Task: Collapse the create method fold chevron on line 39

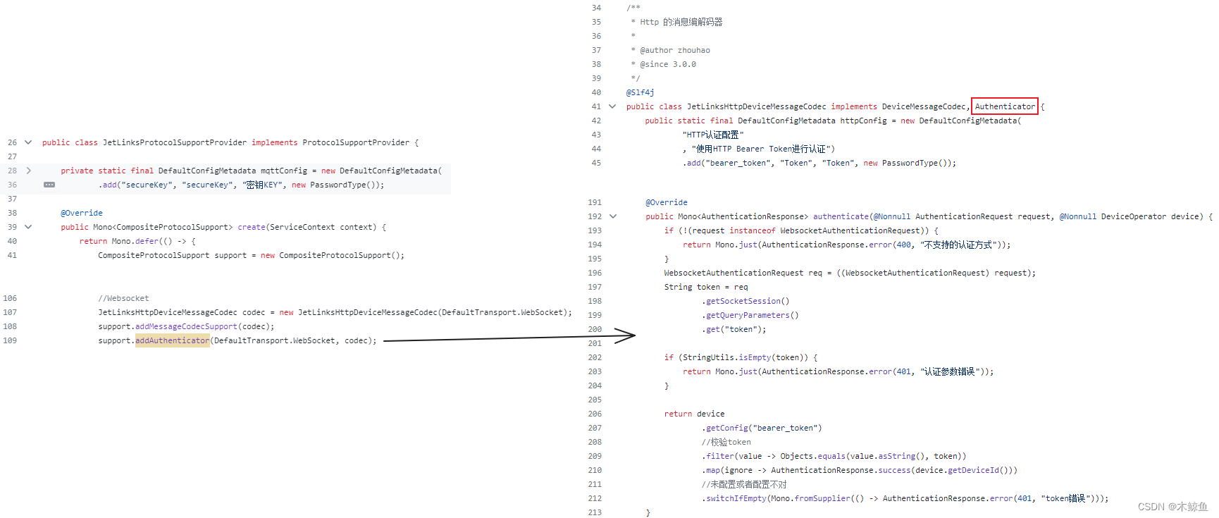Action: (28, 227)
